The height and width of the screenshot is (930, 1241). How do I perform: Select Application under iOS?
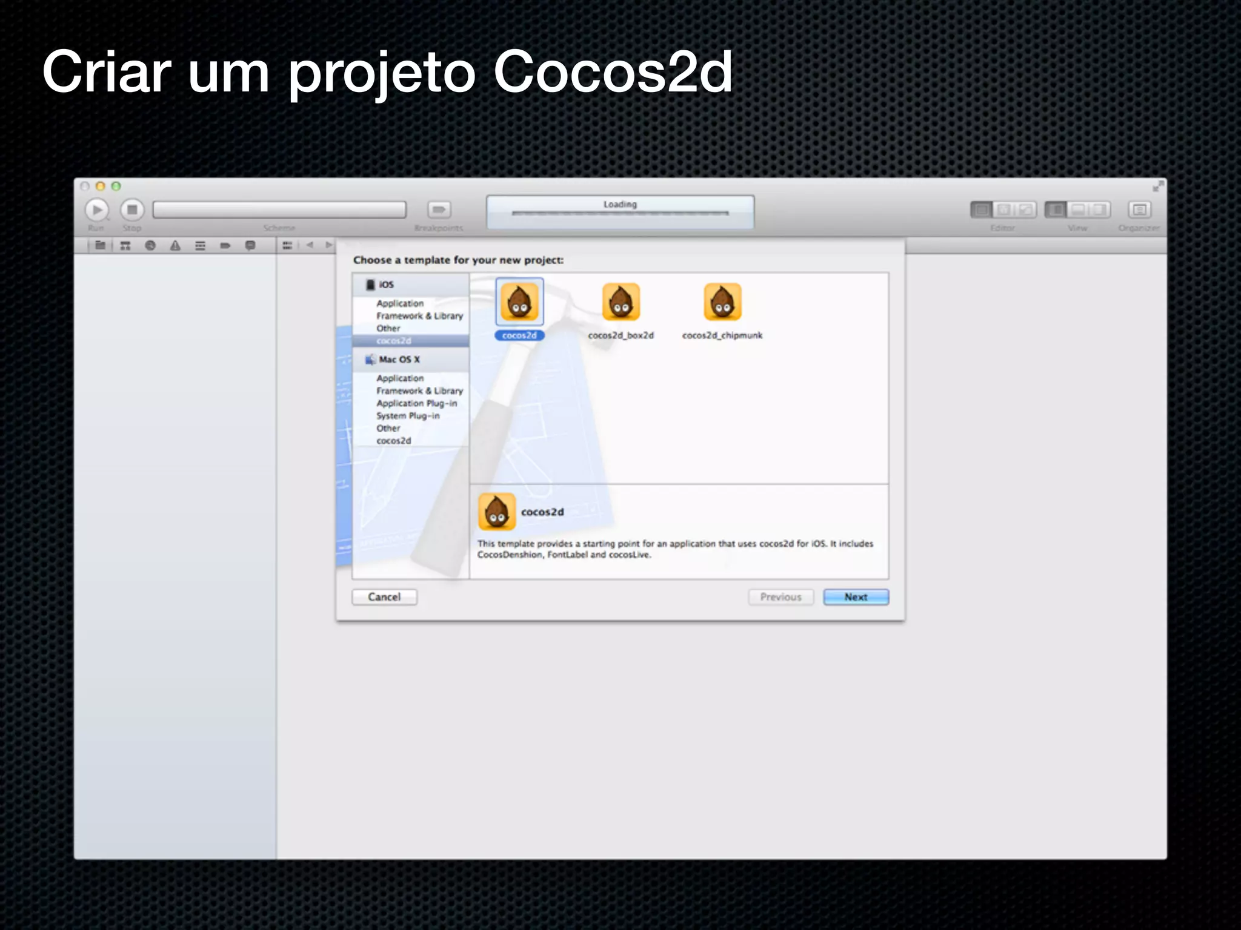pyautogui.click(x=400, y=303)
